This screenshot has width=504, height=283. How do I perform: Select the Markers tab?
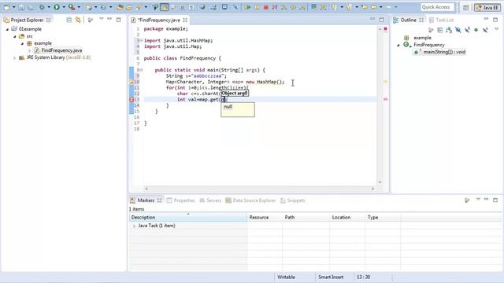point(146,200)
